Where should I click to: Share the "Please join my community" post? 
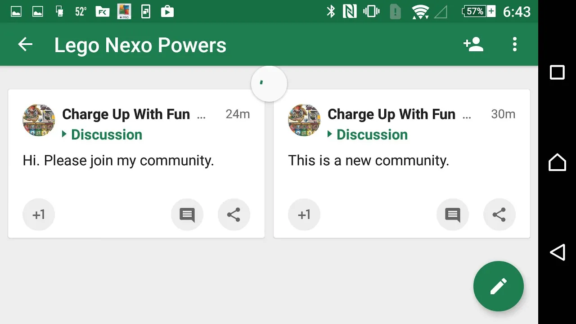click(234, 215)
